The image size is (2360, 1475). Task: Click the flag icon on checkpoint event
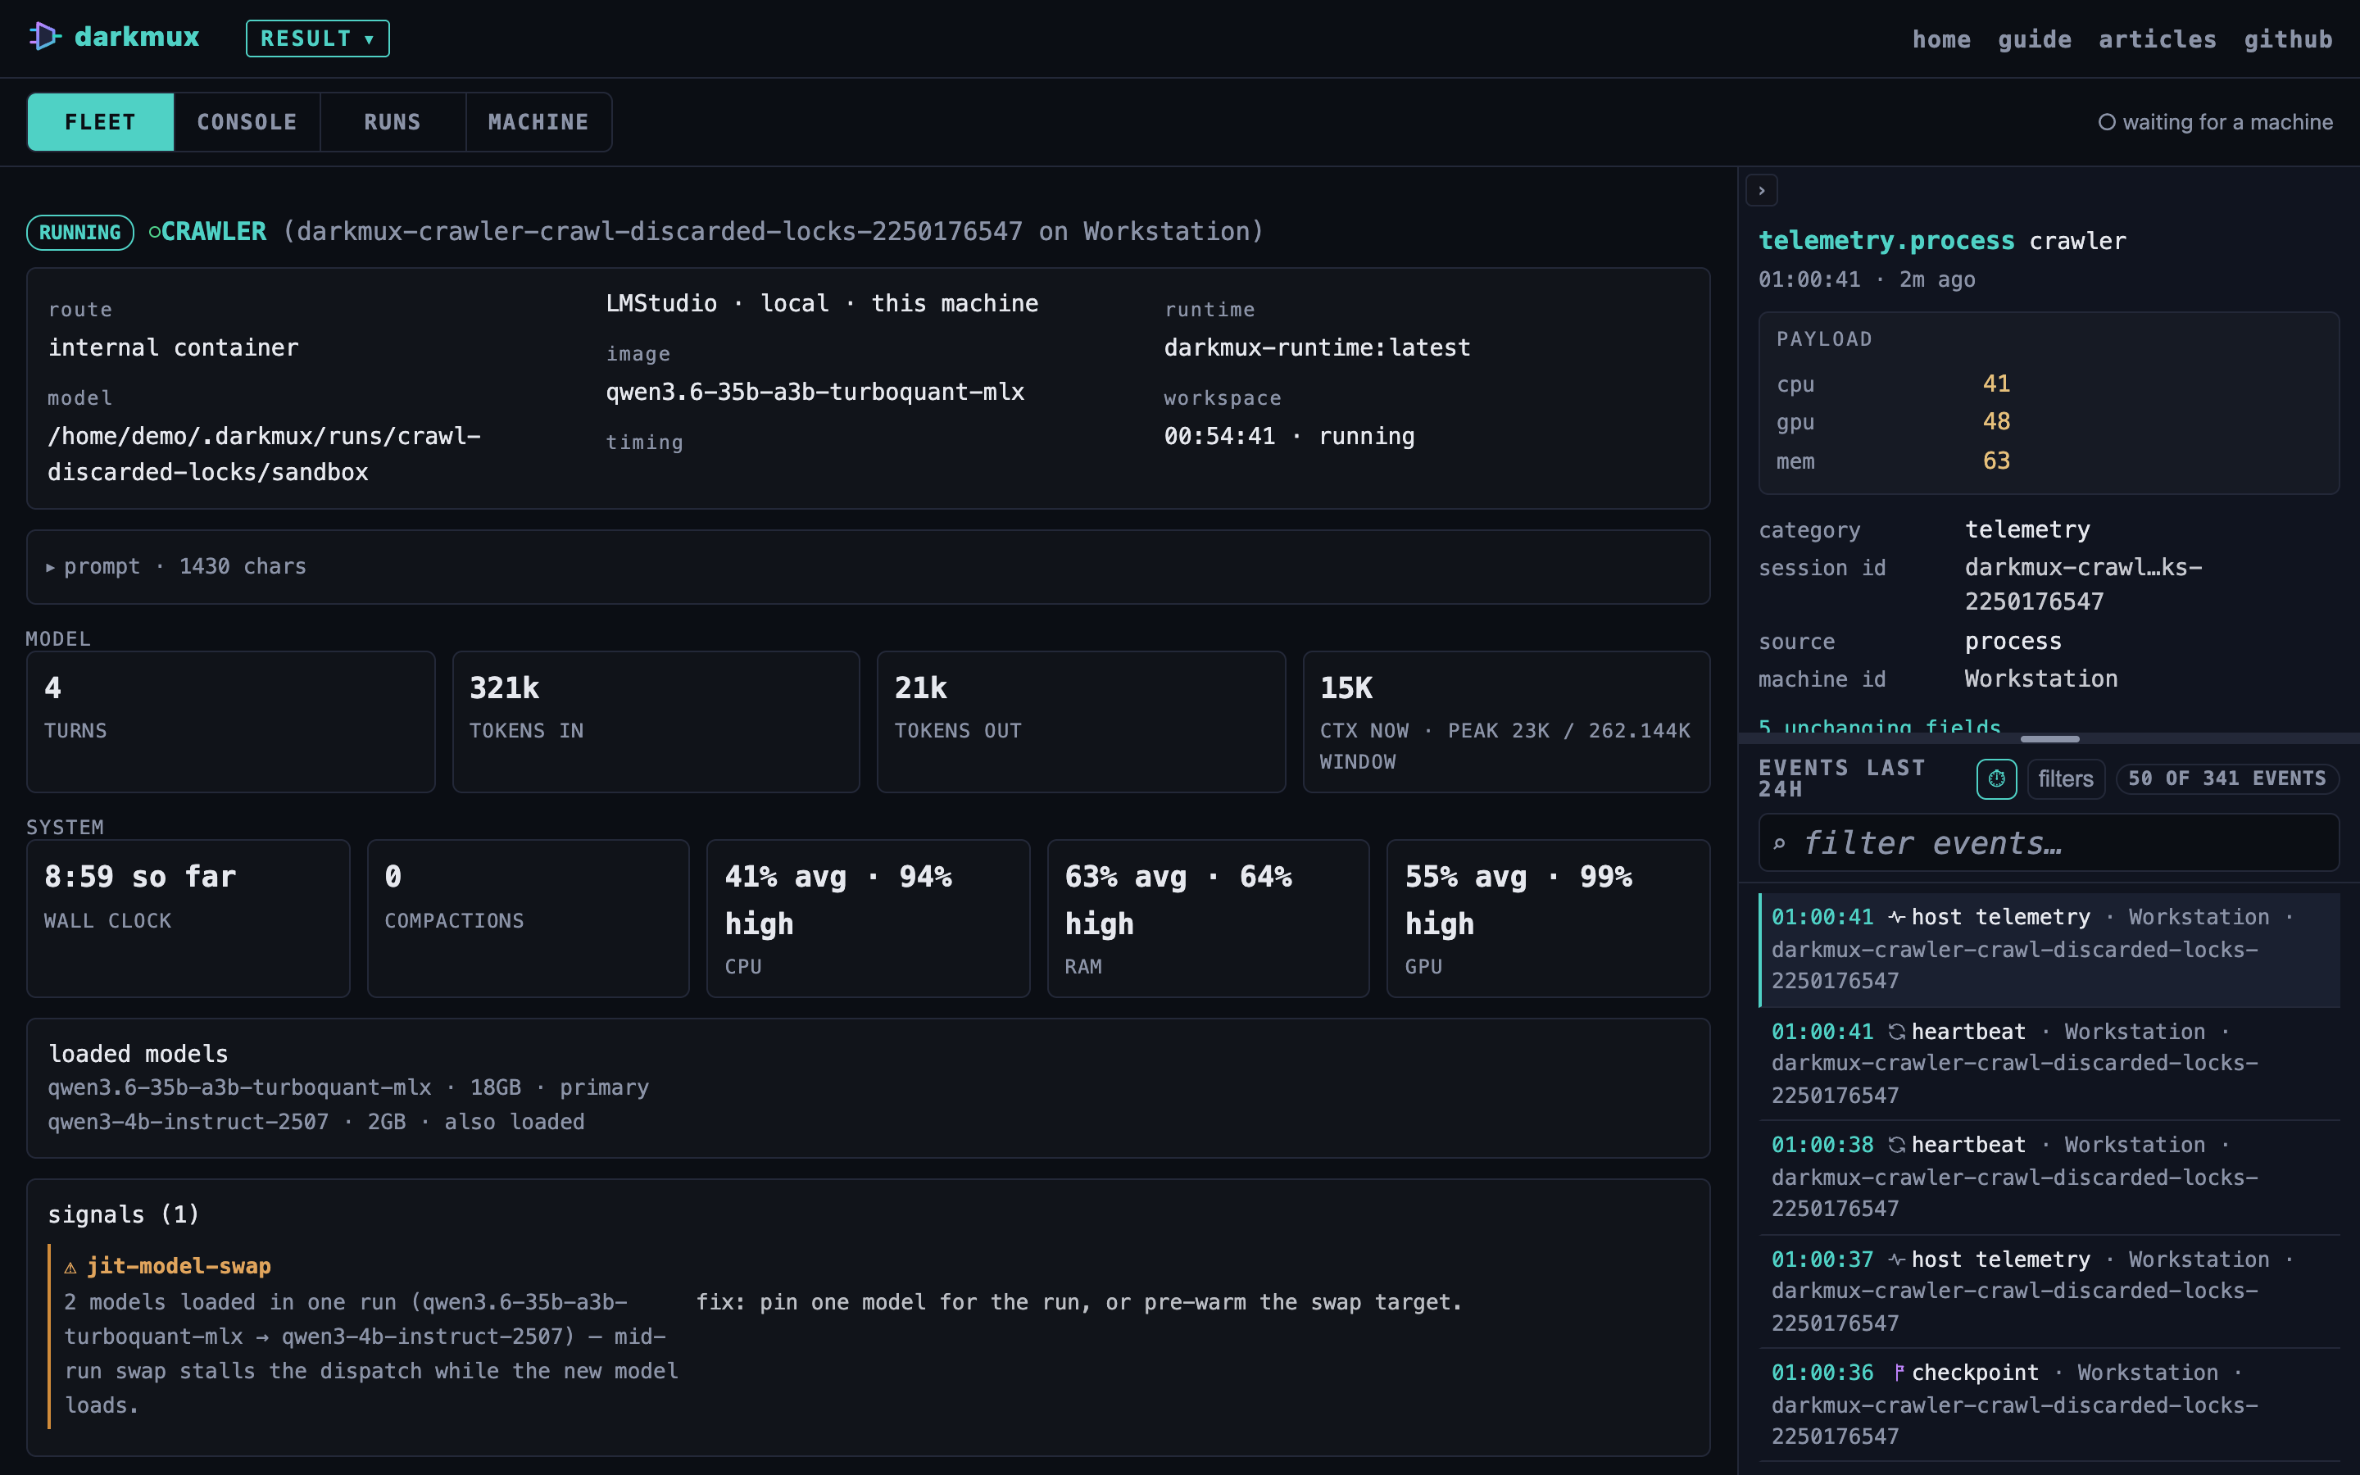(1899, 1373)
